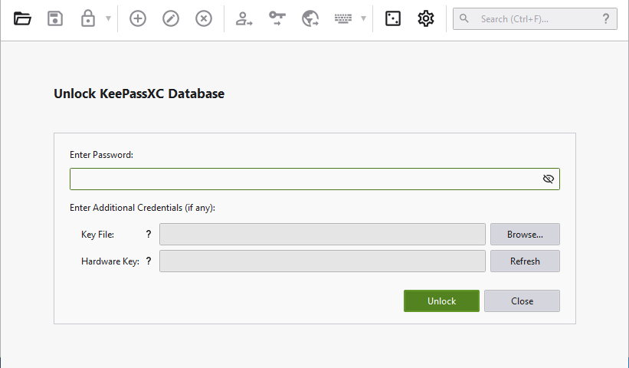Lock the database with the padlock icon
Image resolution: width=629 pixels, height=368 pixels.
[88, 18]
